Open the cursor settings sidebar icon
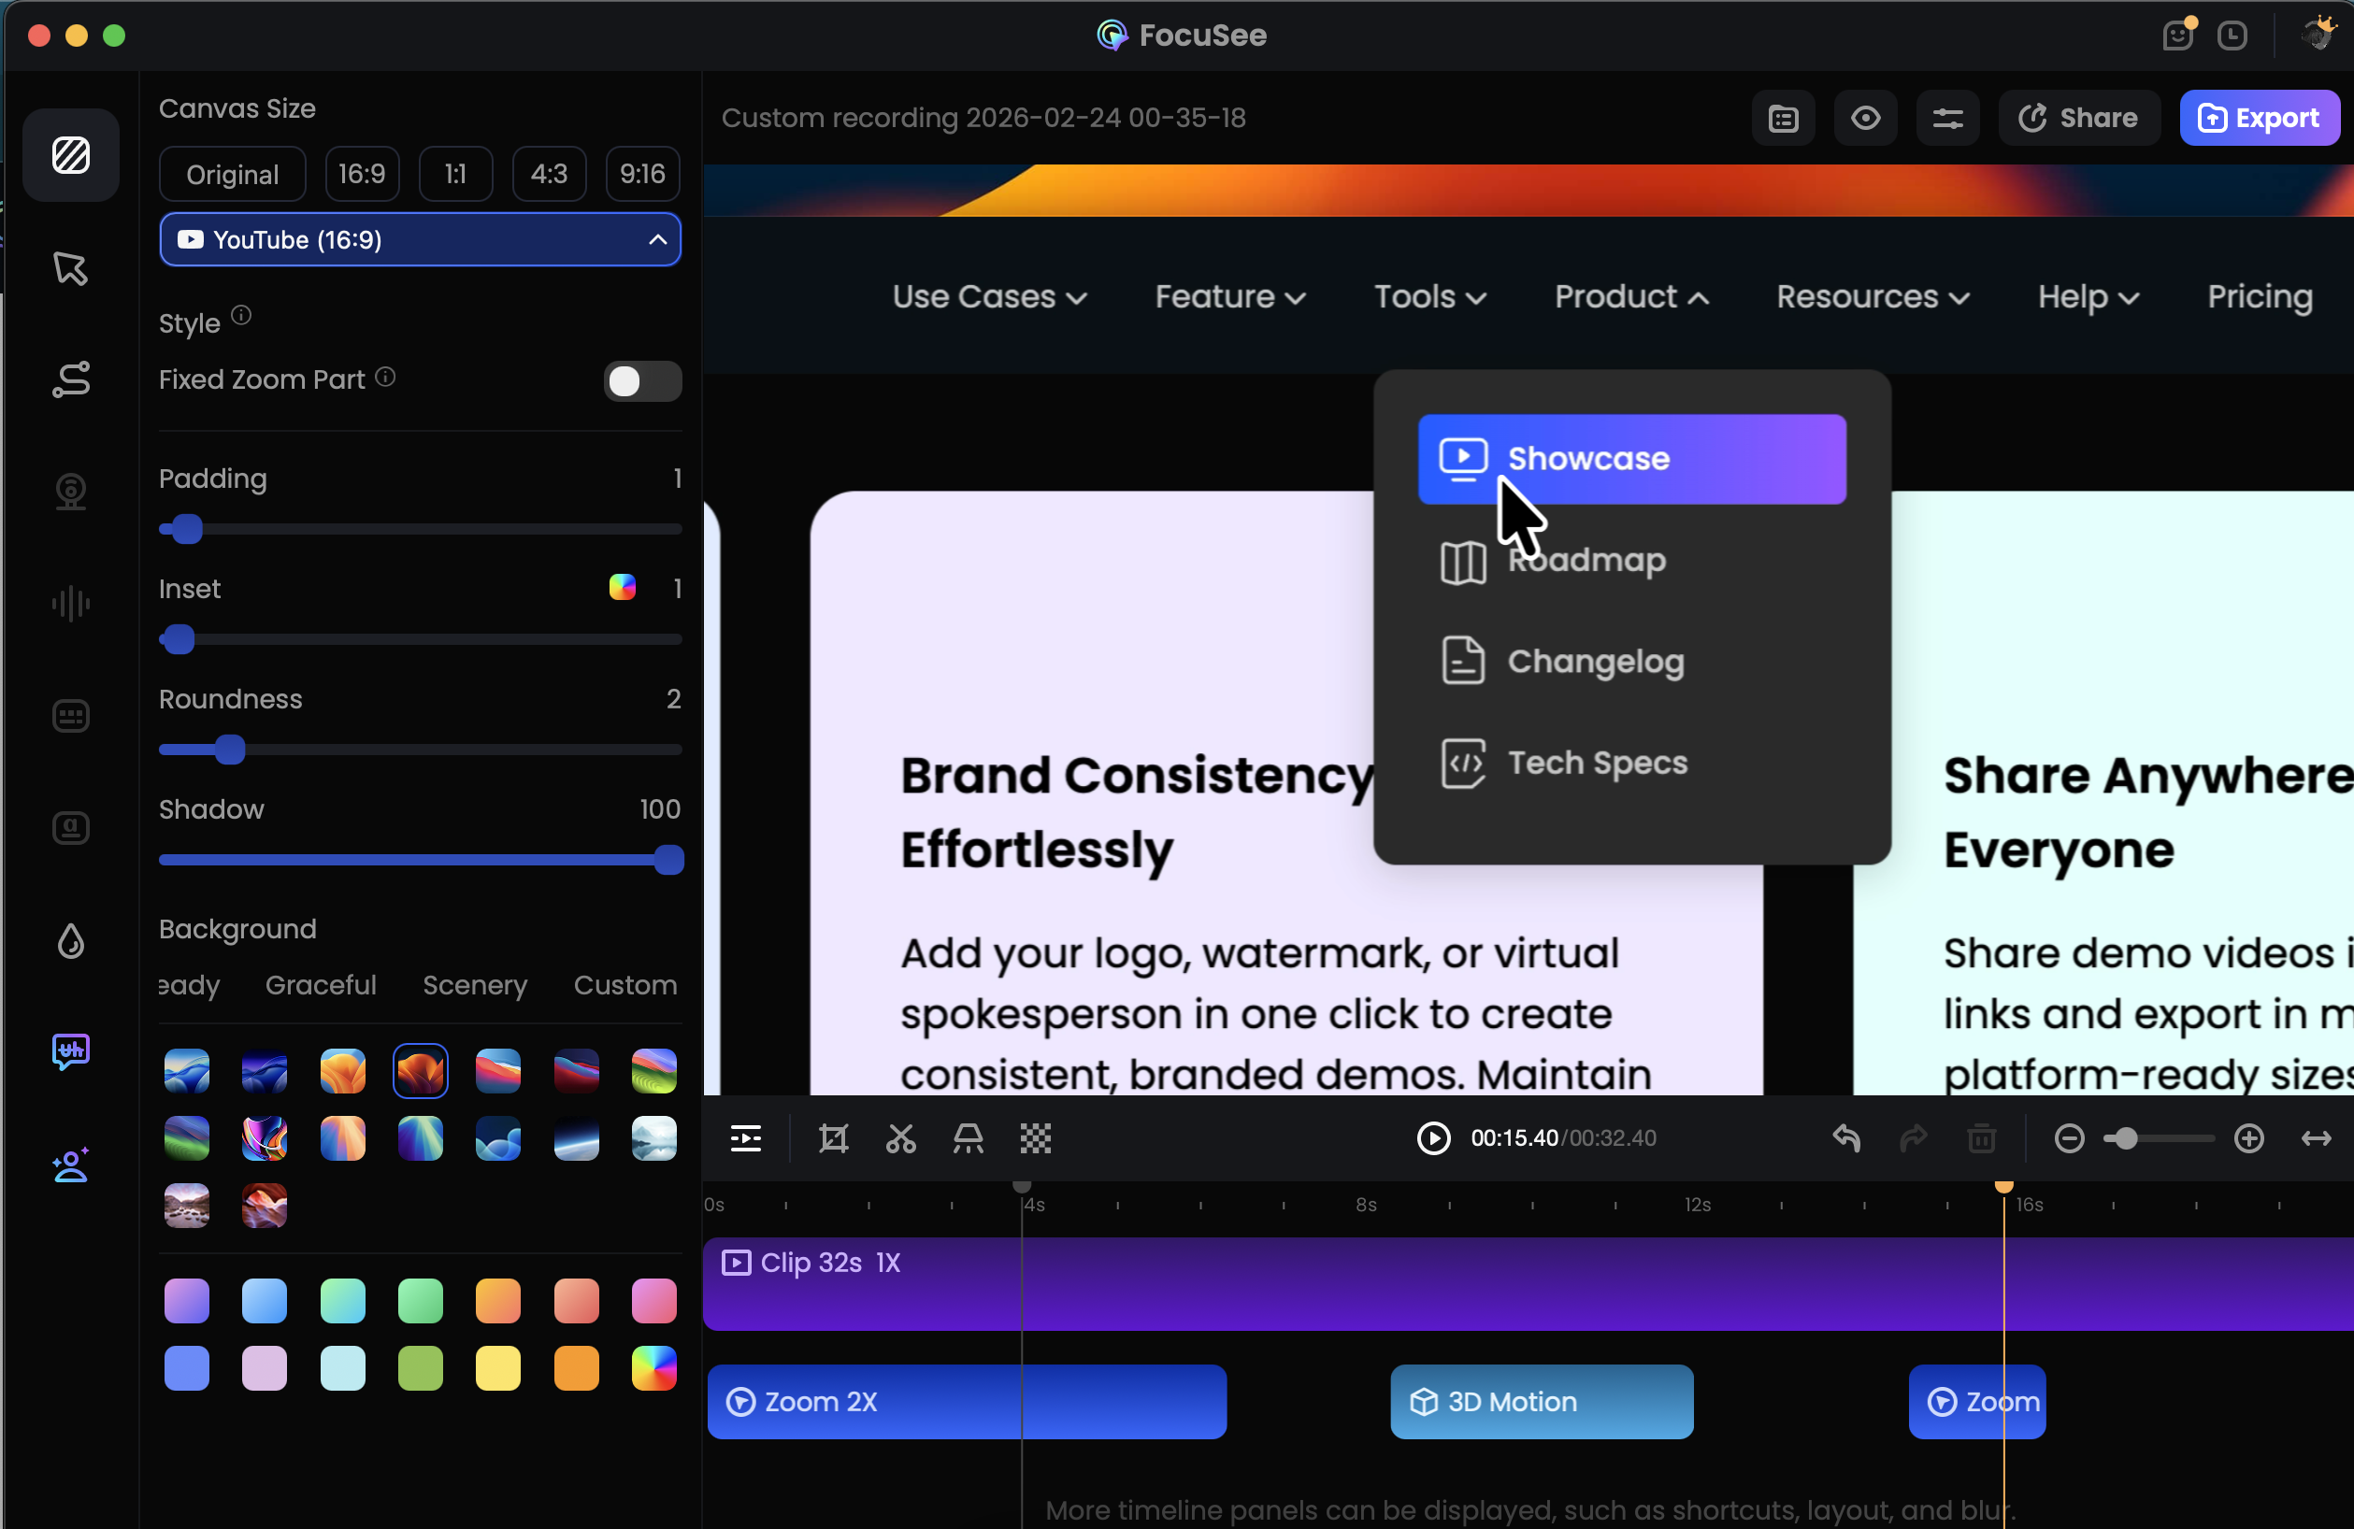This screenshot has height=1529, width=2354. pyautogui.click(x=70, y=268)
